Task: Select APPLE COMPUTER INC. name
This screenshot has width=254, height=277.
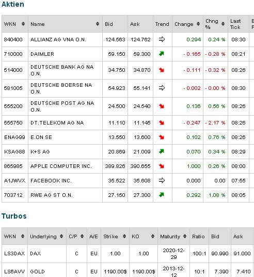Action: click(61, 166)
